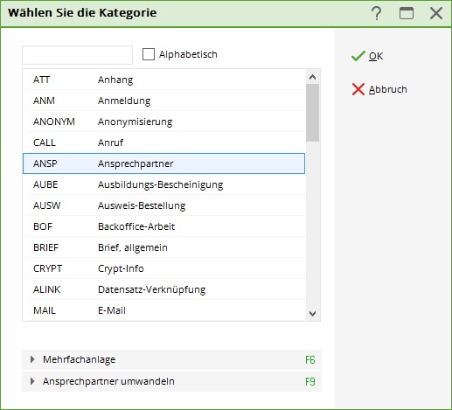This screenshot has height=410, width=452.
Task: Expand the Ansprechpartner umwandeln triangle
Action: (32, 381)
